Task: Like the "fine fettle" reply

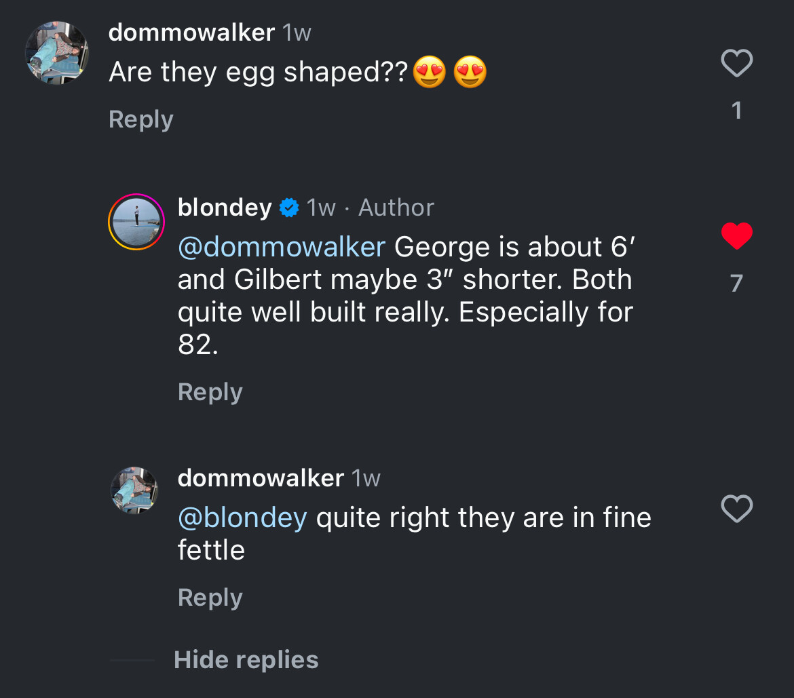Action: [x=736, y=509]
